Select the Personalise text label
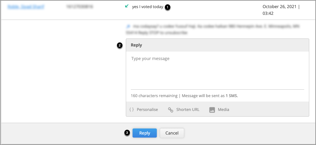 (x=147, y=110)
